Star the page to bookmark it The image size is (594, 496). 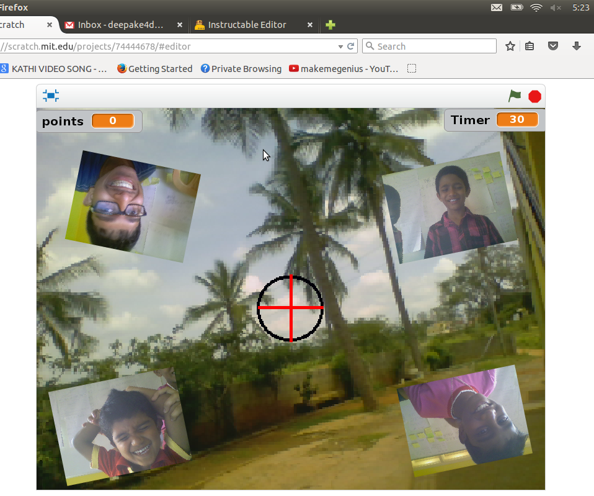click(x=510, y=46)
